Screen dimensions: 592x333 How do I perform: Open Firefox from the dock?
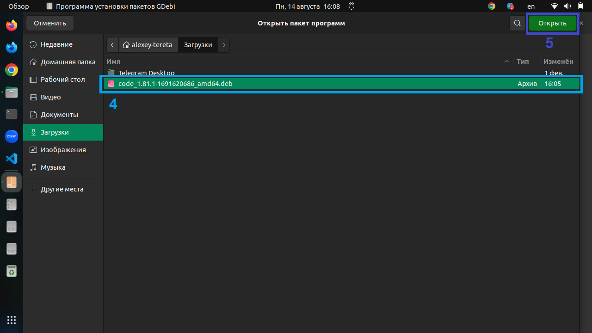click(x=12, y=25)
